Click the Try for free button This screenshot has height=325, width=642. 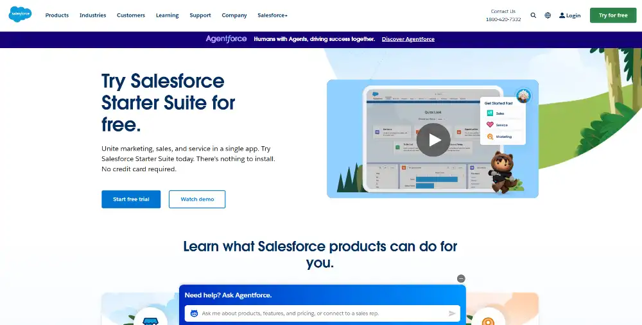click(613, 15)
